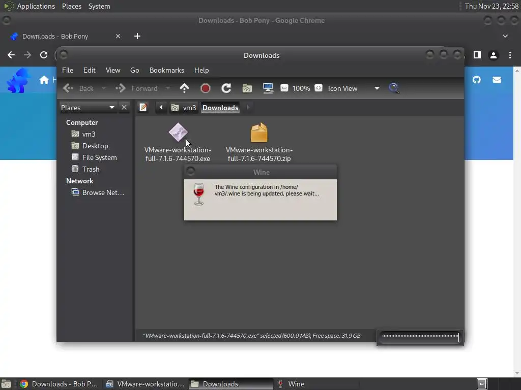Click Chrome's back arrow
This screenshot has width=521, height=390.
pyautogui.click(x=11, y=55)
